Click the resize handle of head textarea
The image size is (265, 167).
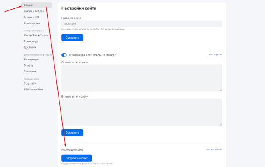click(x=221, y=90)
